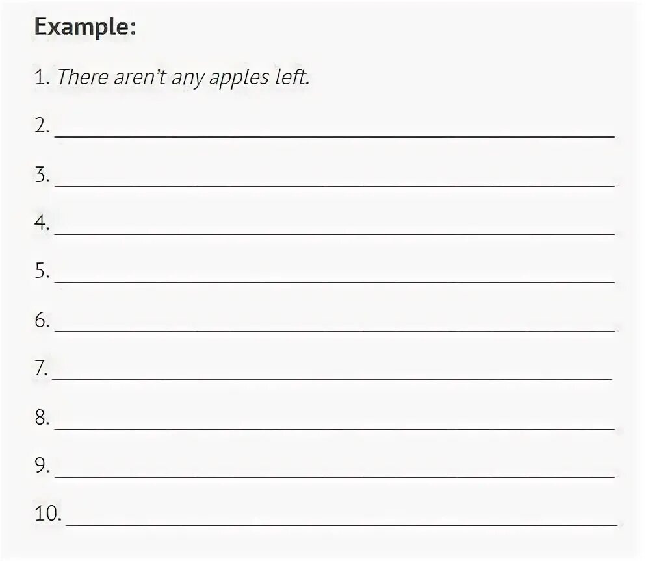Screen dimensions: 646x561
Task: Click the list number "10."
Action: click(x=48, y=514)
